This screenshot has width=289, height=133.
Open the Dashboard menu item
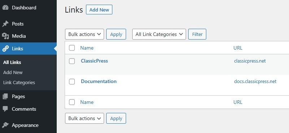click(x=24, y=8)
